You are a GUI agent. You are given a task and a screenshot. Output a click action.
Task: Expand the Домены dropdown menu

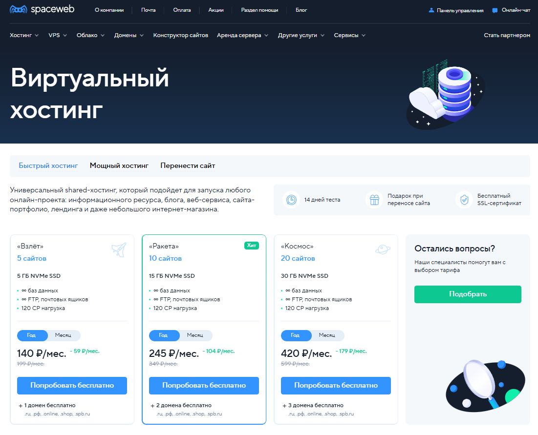[x=129, y=35]
